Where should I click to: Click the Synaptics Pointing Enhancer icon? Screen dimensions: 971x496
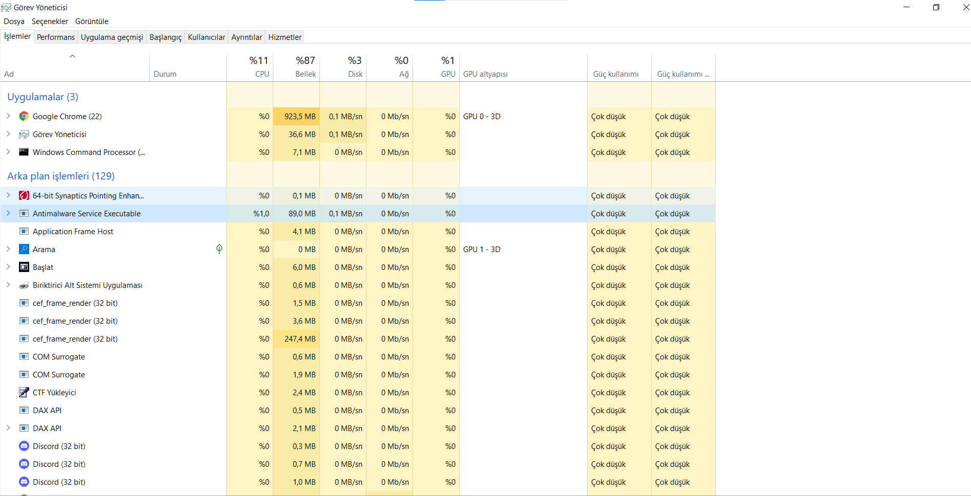(x=24, y=196)
